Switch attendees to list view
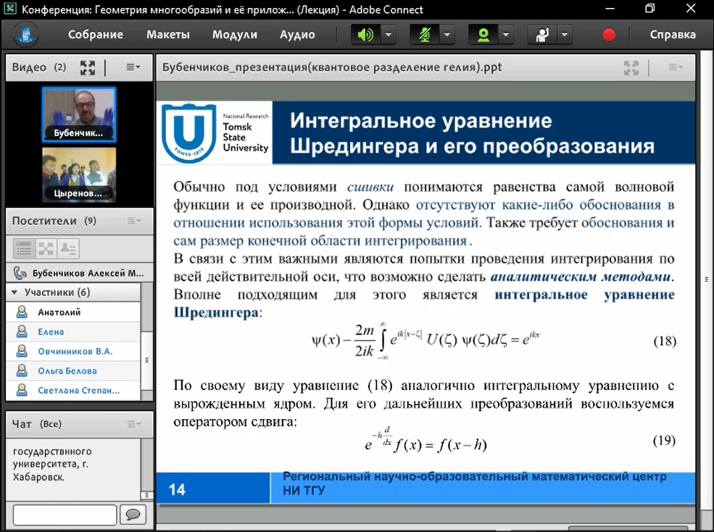This screenshot has width=714, height=532. [x=25, y=248]
